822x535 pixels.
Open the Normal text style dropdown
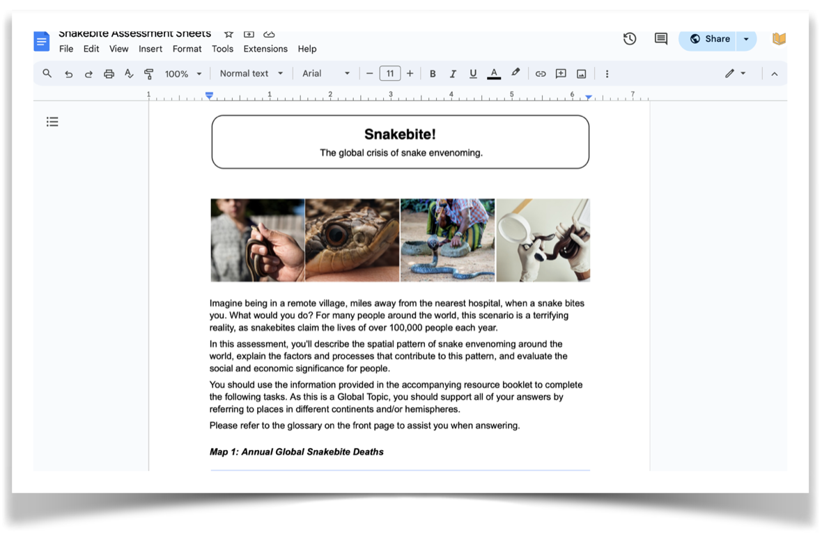(x=251, y=73)
